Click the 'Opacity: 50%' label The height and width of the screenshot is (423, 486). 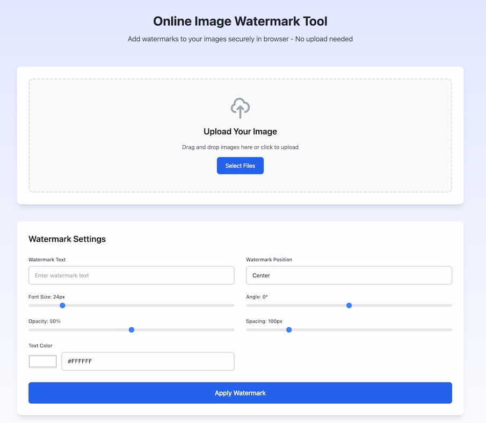tap(45, 321)
